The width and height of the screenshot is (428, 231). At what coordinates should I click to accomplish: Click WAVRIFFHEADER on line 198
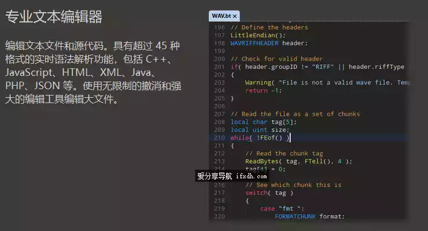tap(254, 43)
